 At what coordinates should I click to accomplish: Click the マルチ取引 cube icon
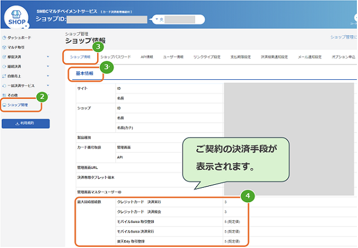point(4,47)
